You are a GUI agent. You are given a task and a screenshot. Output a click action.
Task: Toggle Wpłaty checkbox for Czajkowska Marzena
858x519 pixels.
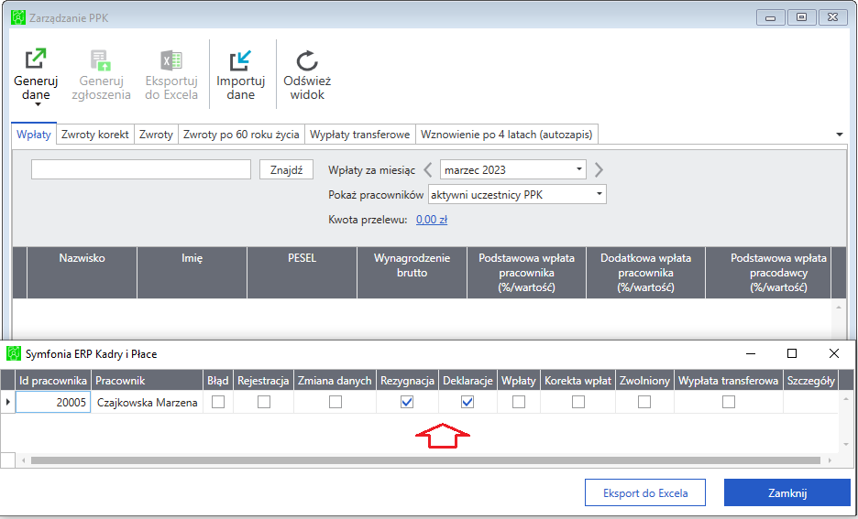(x=519, y=402)
